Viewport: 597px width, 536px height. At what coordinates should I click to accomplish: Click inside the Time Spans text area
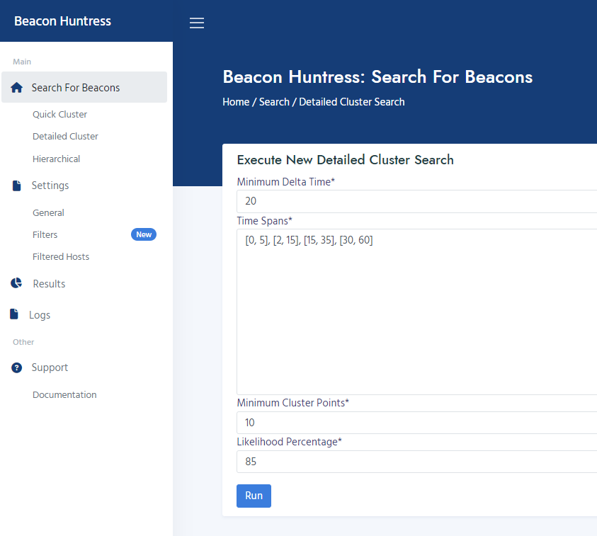coord(417,312)
